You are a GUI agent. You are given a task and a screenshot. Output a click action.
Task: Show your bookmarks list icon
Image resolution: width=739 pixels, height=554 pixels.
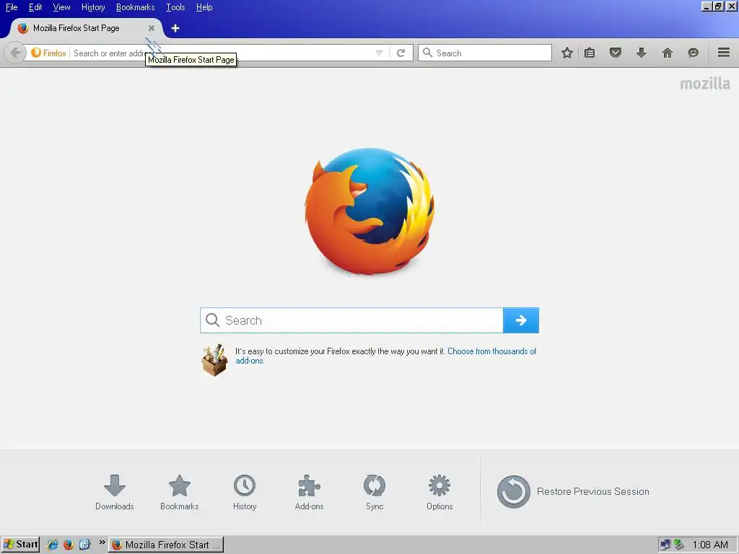pyautogui.click(x=589, y=53)
